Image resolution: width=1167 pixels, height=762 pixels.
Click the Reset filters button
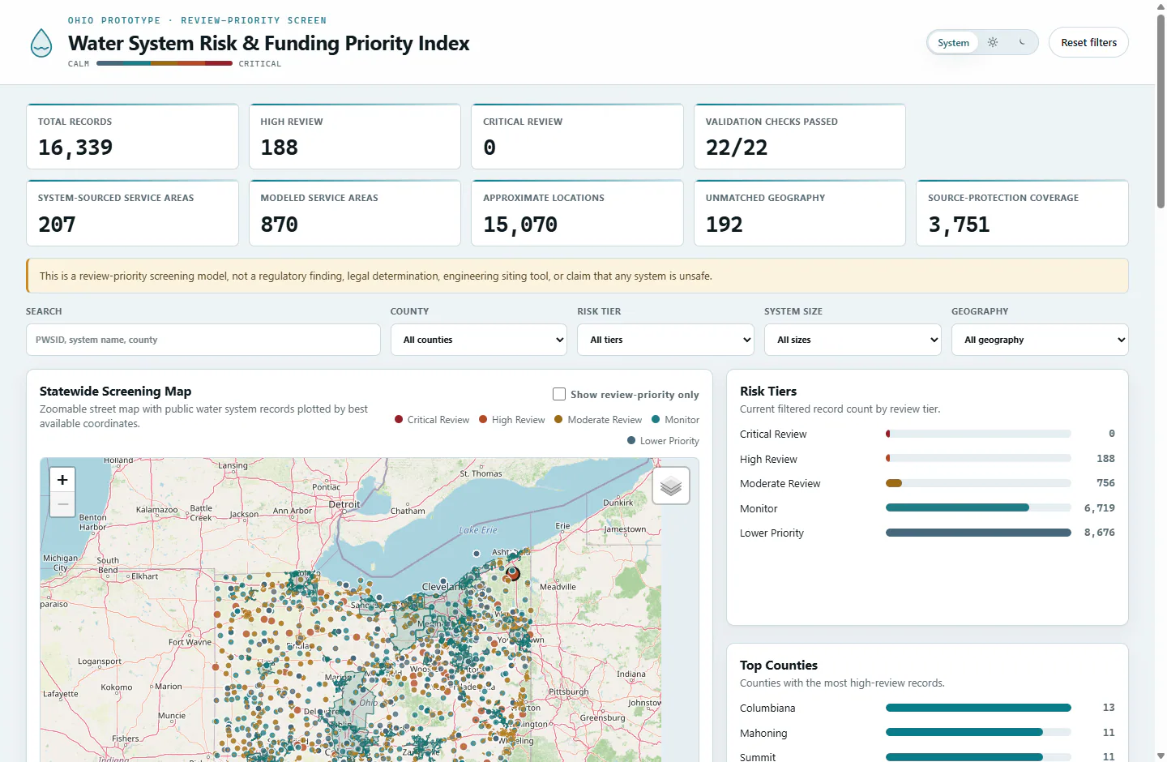tap(1088, 43)
